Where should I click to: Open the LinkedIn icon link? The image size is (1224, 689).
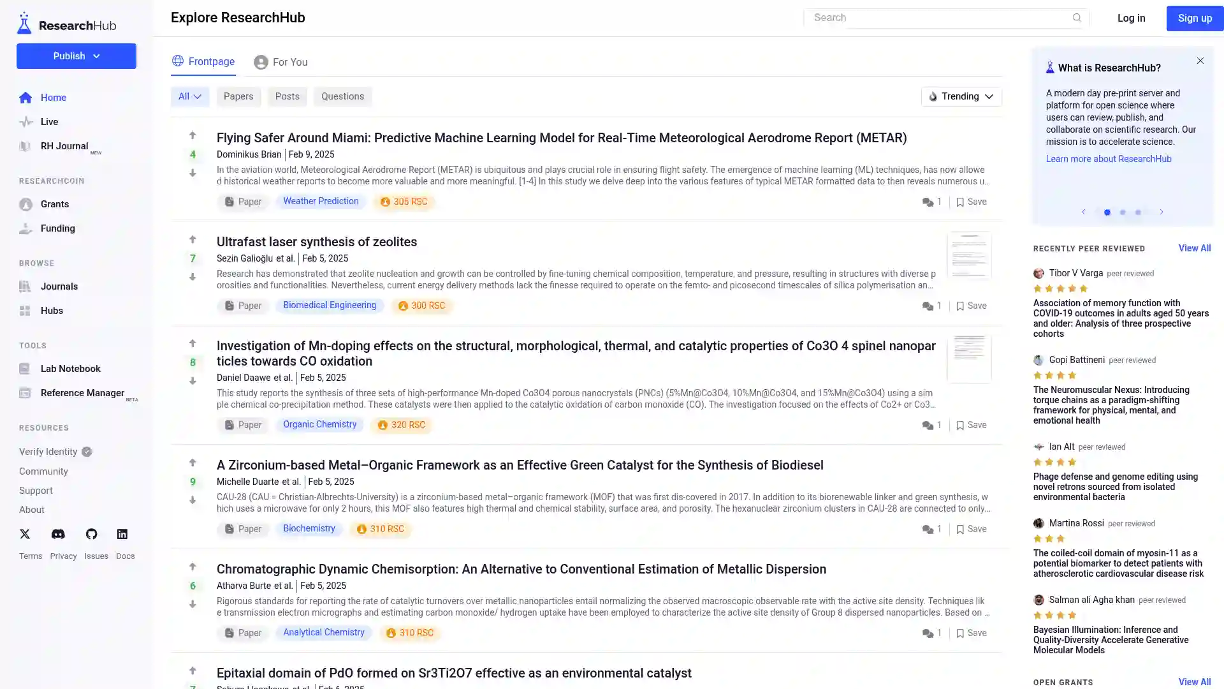[122, 534]
